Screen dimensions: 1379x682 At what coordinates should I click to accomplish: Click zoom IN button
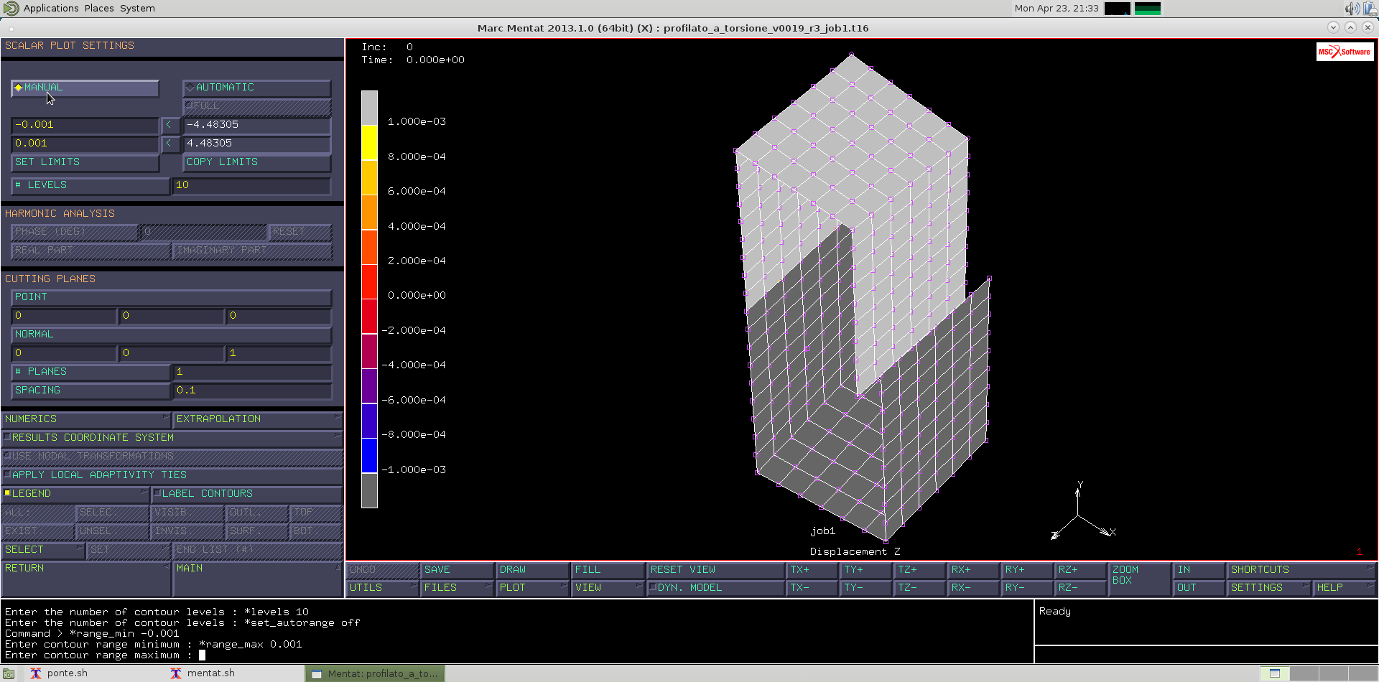click(1199, 570)
